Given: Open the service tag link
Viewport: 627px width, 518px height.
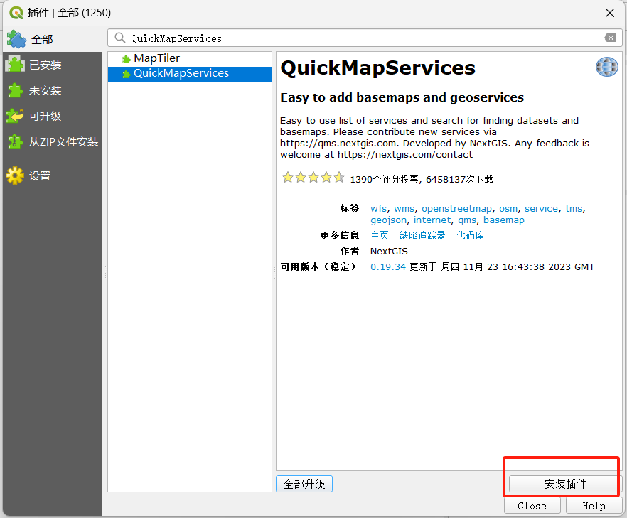Looking at the screenshot, I should [541, 209].
